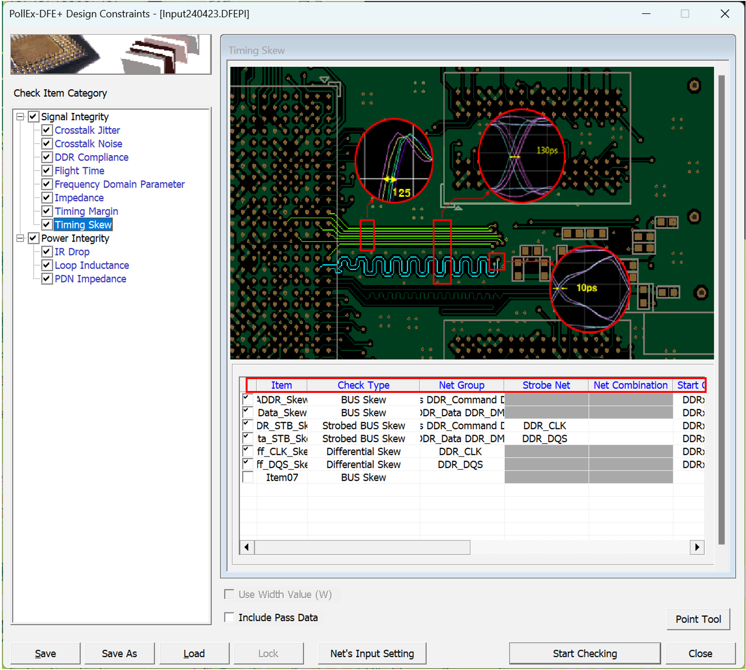Click the Check Type column header
Screen dimensions: 746x670
tap(363, 385)
